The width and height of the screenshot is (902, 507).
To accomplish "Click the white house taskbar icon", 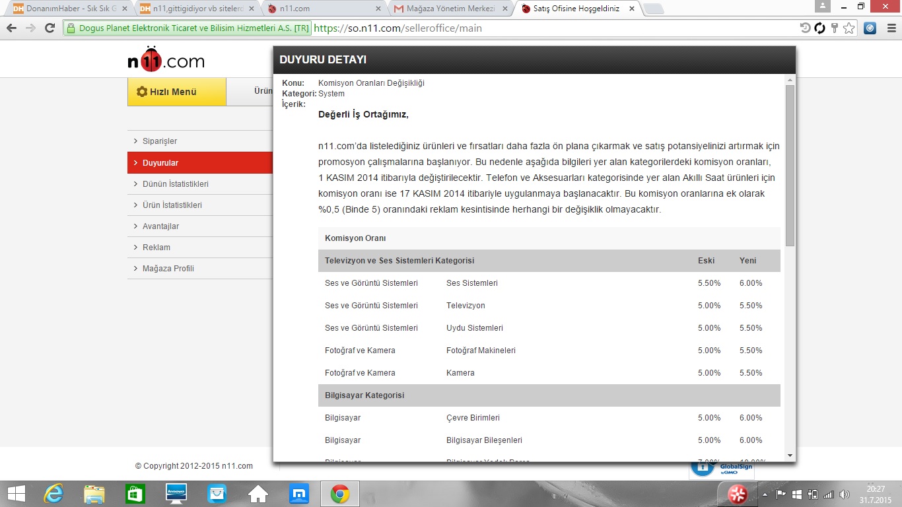I will [258, 493].
